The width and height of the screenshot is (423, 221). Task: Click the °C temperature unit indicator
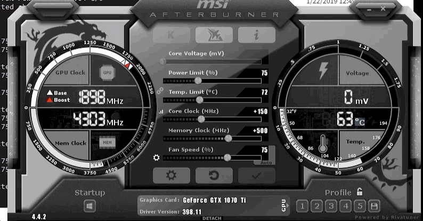(x=360, y=122)
